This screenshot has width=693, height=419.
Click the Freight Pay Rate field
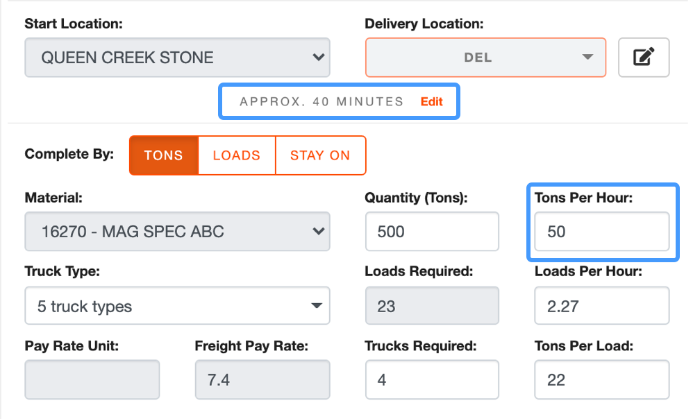pyautogui.click(x=262, y=379)
